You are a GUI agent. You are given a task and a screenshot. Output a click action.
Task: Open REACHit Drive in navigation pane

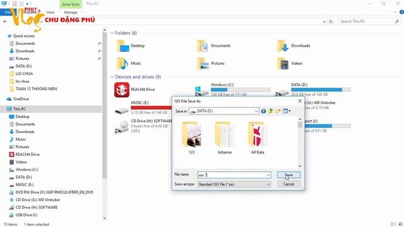point(27,154)
